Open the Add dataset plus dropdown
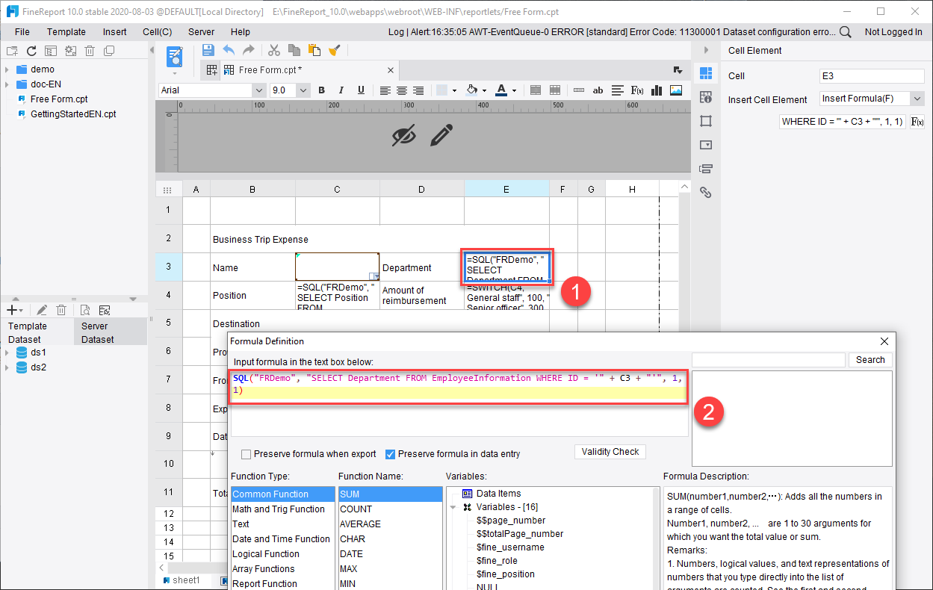This screenshot has height=590, width=933. pos(14,310)
